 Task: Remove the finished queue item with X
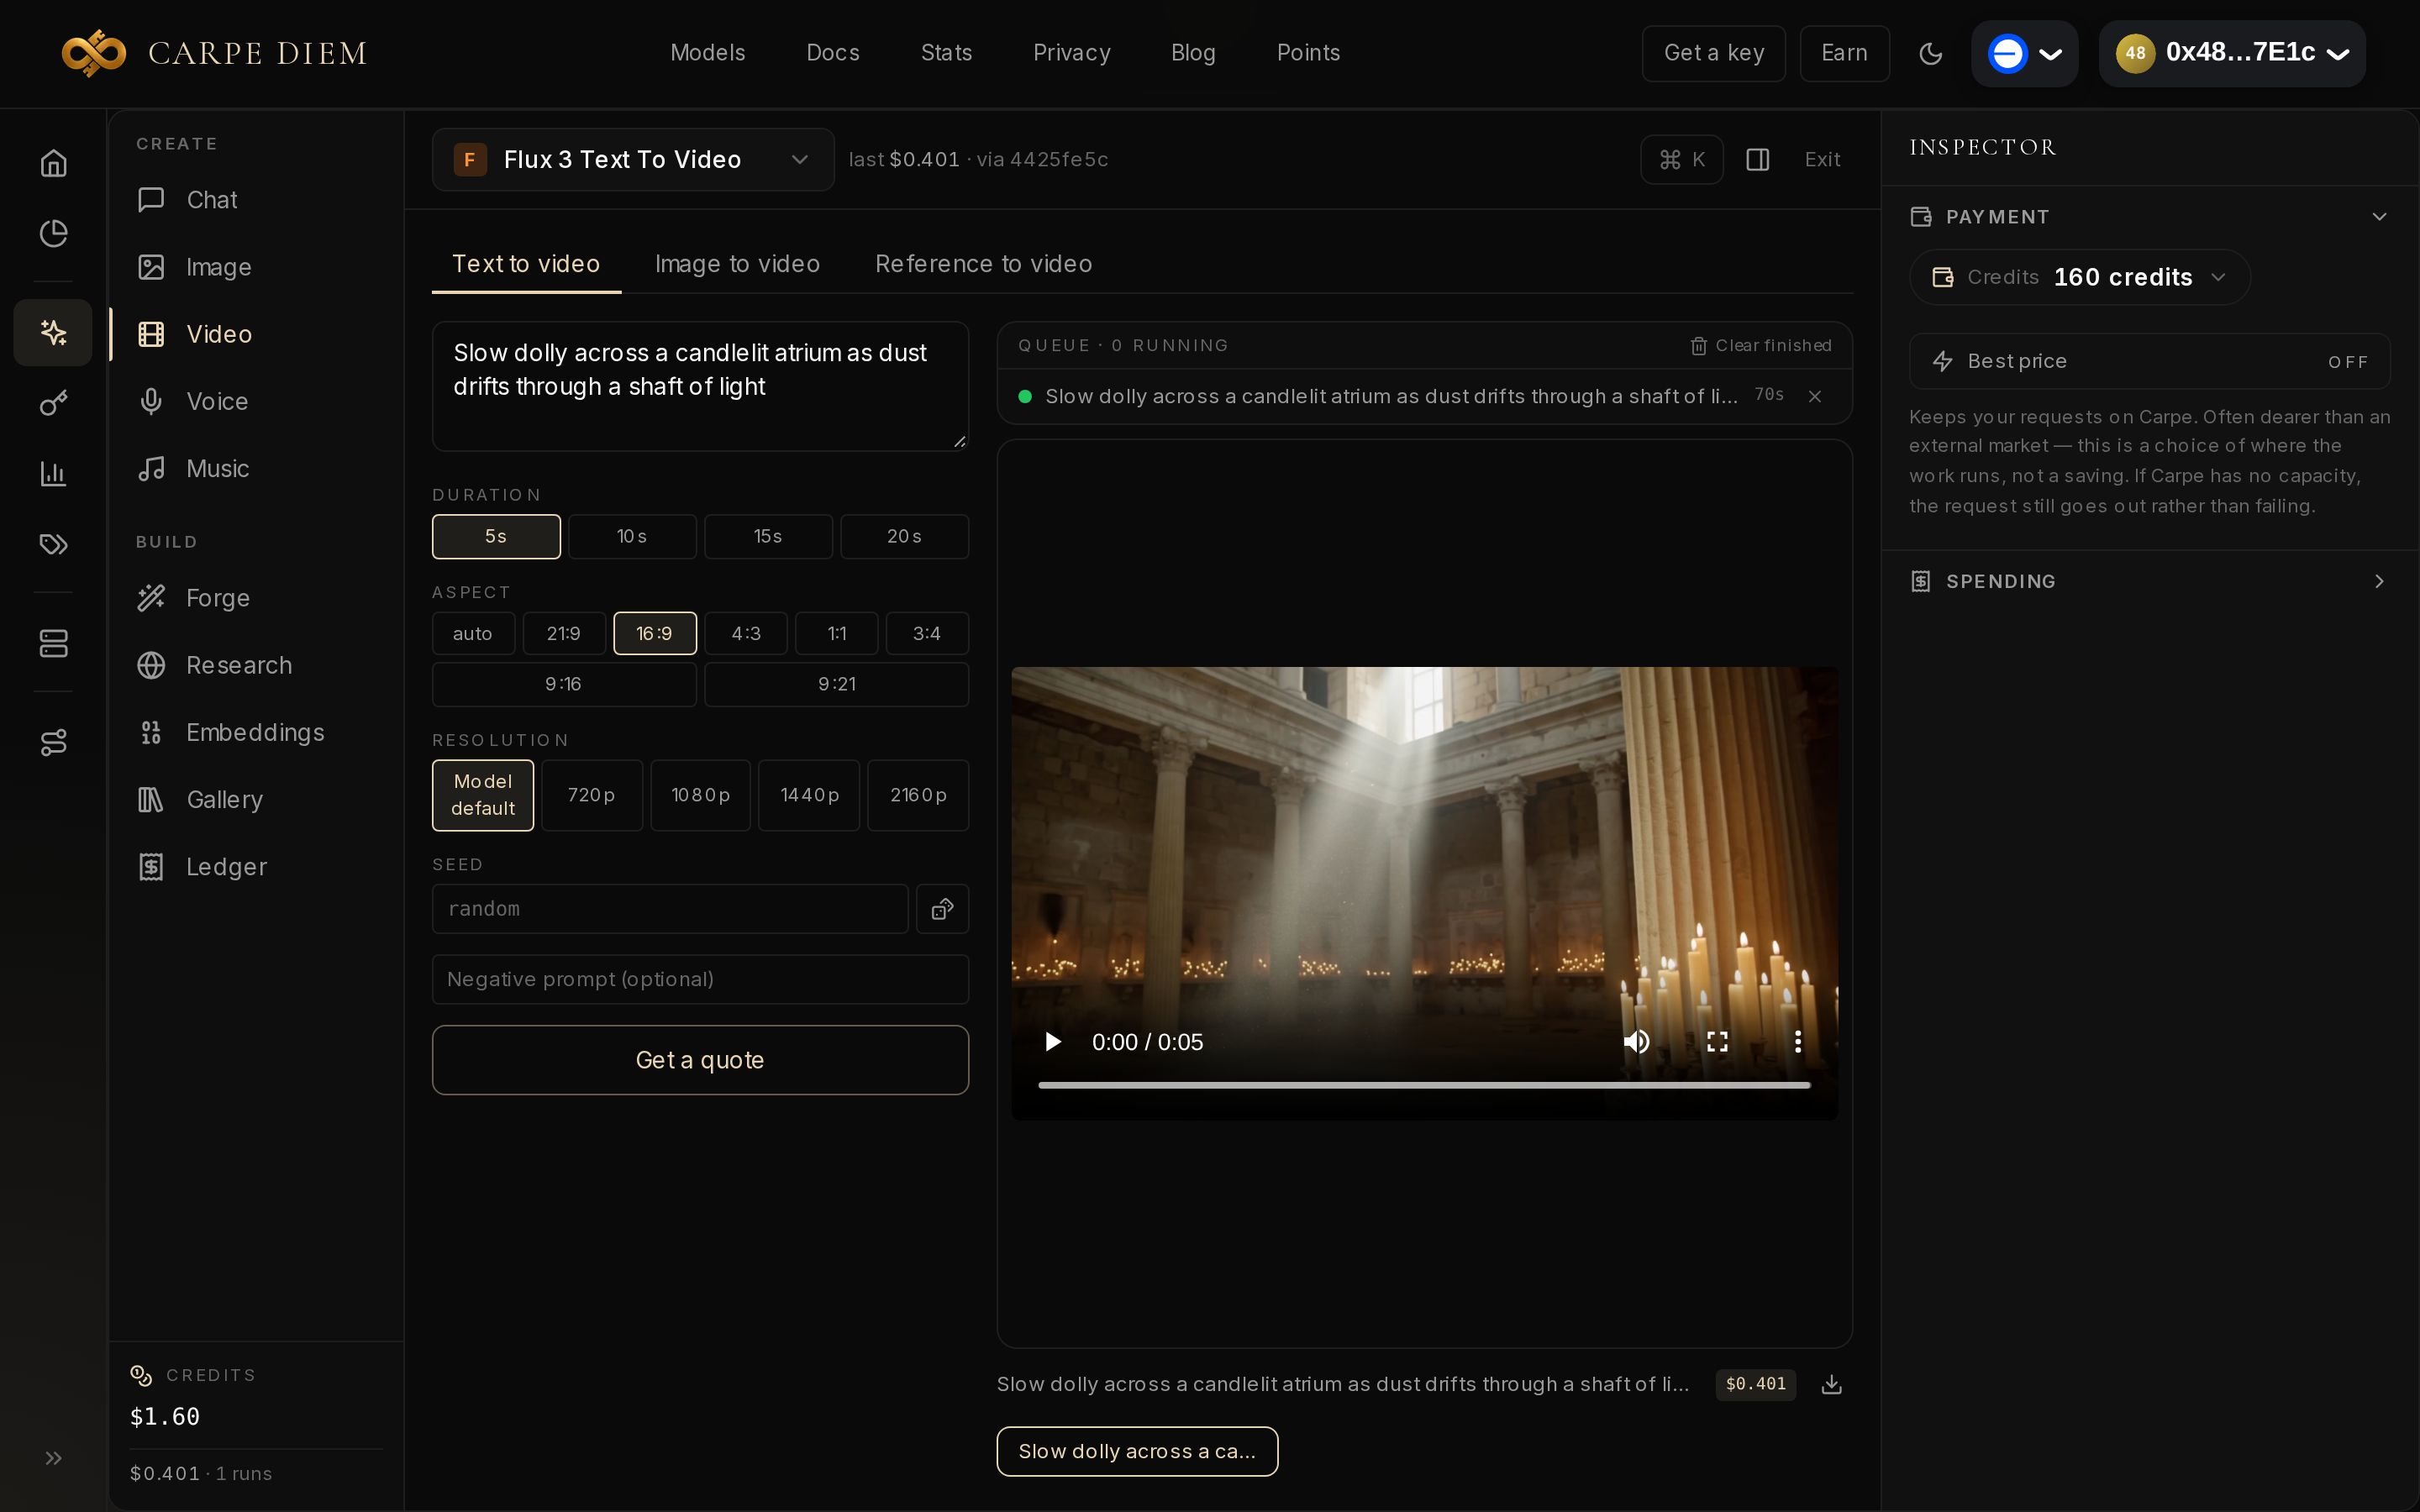pyautogui.click(x=1814, y=397)
